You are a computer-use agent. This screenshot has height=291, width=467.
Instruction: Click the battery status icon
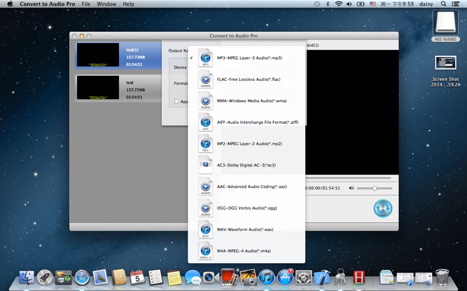[x=361, y=4]
